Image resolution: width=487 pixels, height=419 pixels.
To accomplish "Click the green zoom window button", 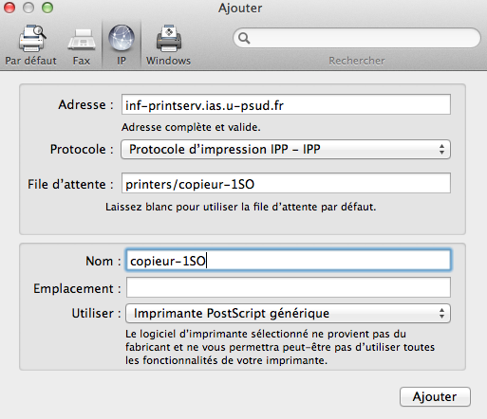I will coord(47,8).
